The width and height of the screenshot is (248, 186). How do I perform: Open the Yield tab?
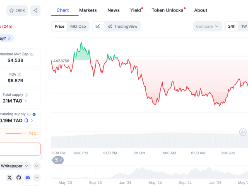pos(136,10)
